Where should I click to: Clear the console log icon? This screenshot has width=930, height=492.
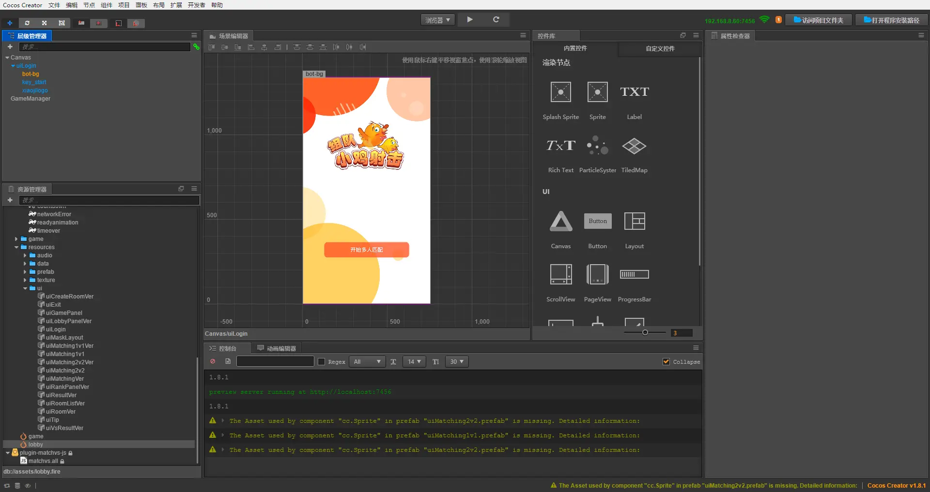[213, 361]
